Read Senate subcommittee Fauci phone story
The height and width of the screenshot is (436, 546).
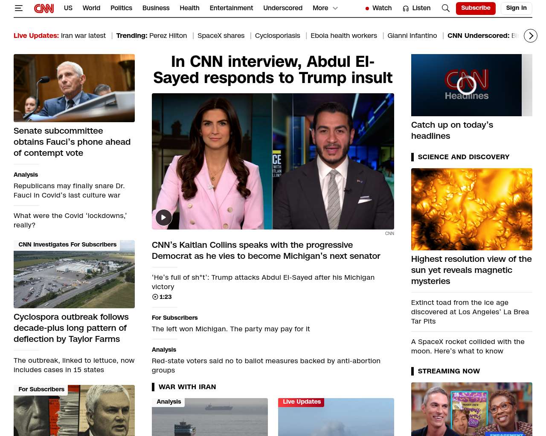72,142
